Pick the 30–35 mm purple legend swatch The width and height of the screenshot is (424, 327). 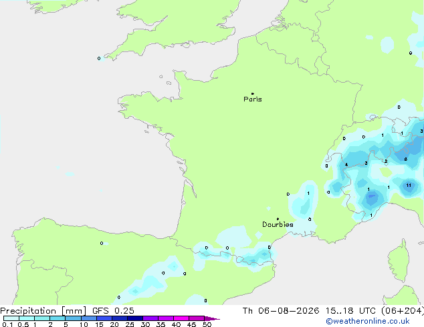[x=150, y=318]
